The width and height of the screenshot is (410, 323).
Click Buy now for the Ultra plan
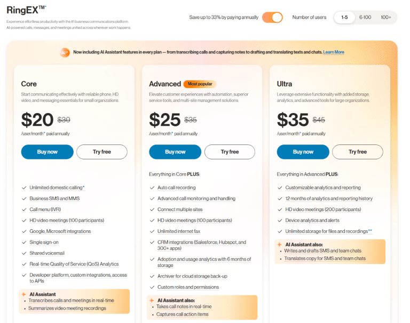click(303, 152)
